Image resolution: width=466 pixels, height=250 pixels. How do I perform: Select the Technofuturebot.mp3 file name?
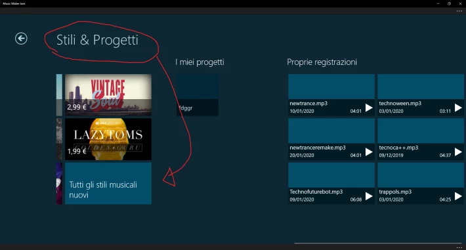pyautogui.click(x=316, y=192)
